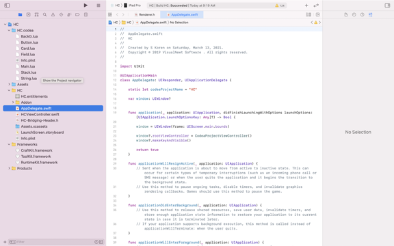Screen dimensions: 394x246
Task: Add new file with bottom plus button
Action: coord(5,242)
